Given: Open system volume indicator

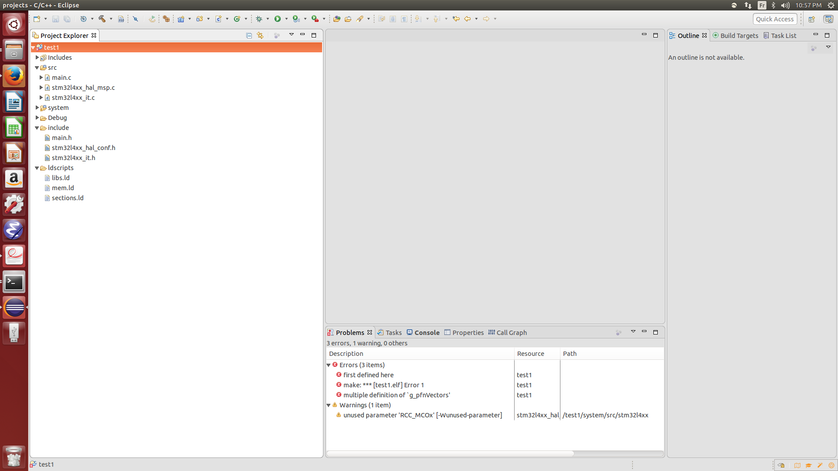Looking at the screenshot, I should (785, 5).
